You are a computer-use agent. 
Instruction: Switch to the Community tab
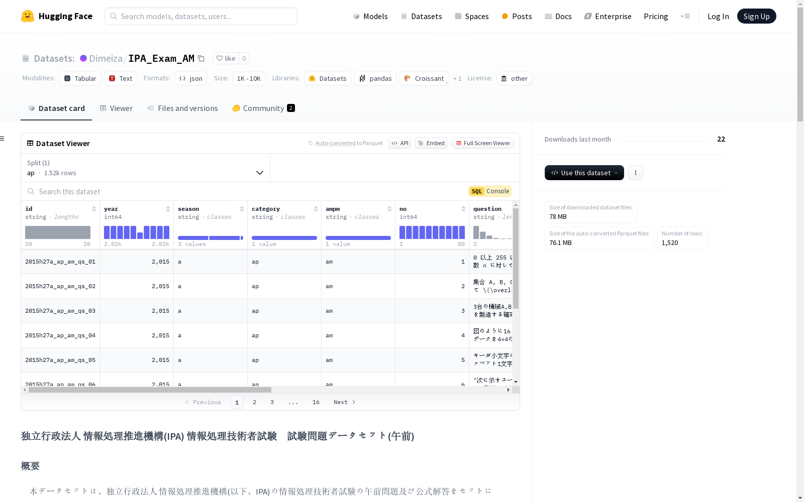click(263, 108)
